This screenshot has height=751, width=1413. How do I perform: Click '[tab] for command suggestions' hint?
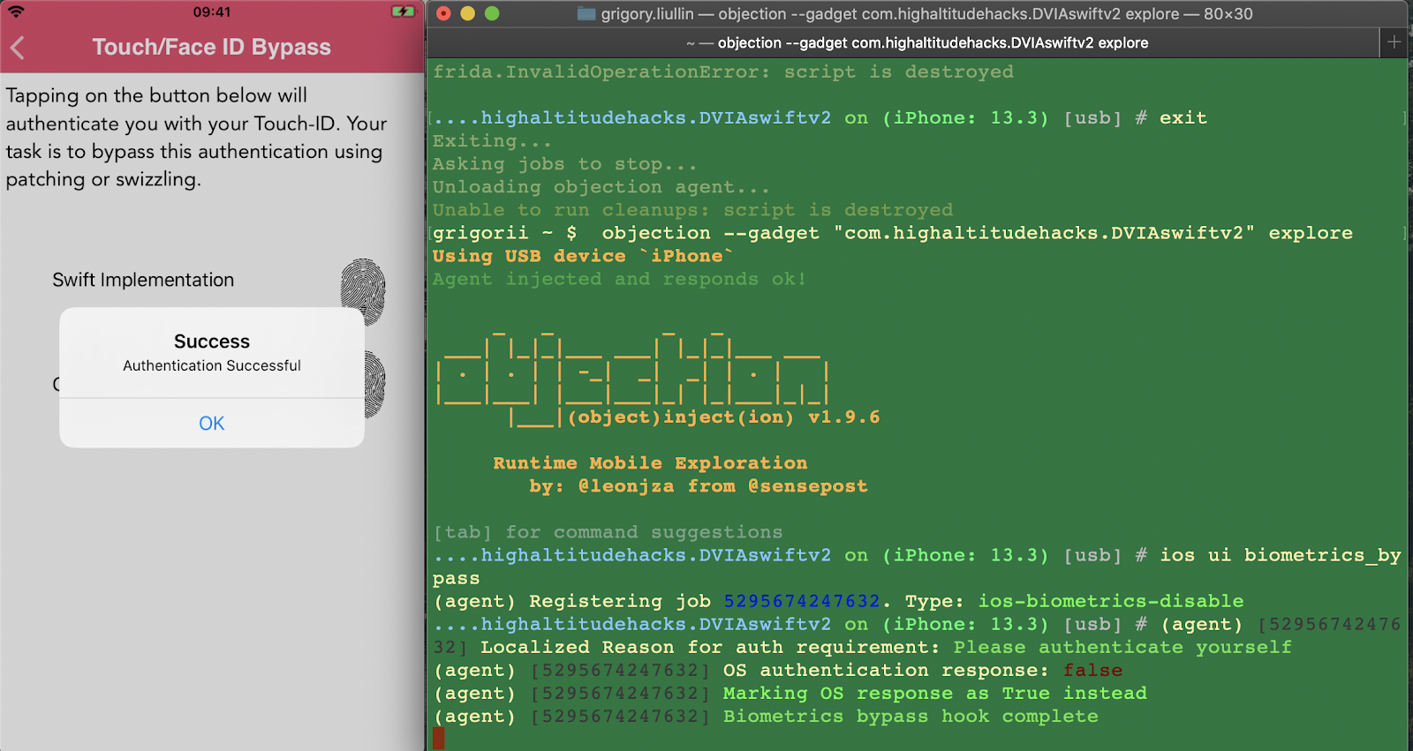pyautogui.click(x=608, y=532)
